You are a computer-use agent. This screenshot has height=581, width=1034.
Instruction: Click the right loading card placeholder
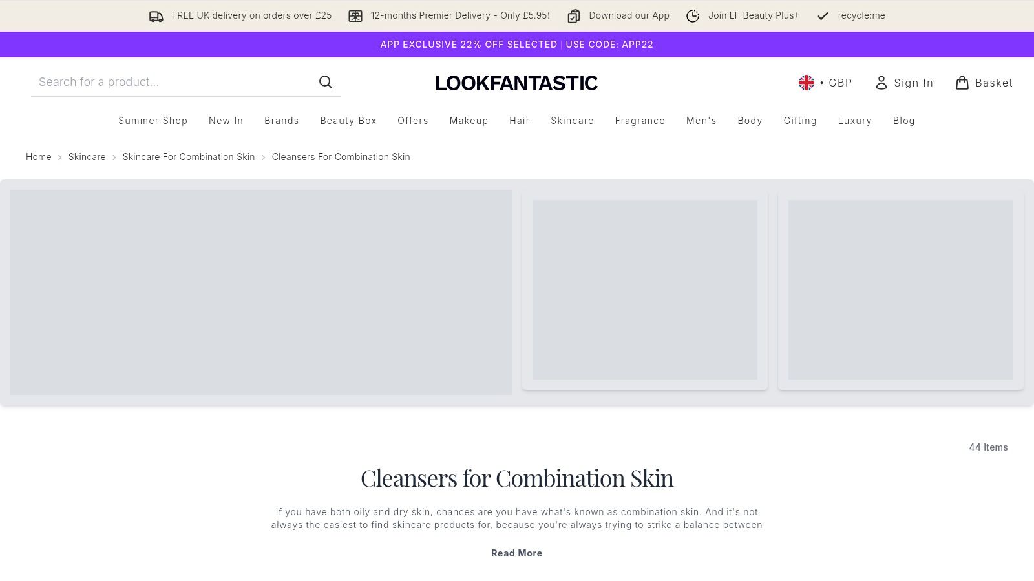901,290
